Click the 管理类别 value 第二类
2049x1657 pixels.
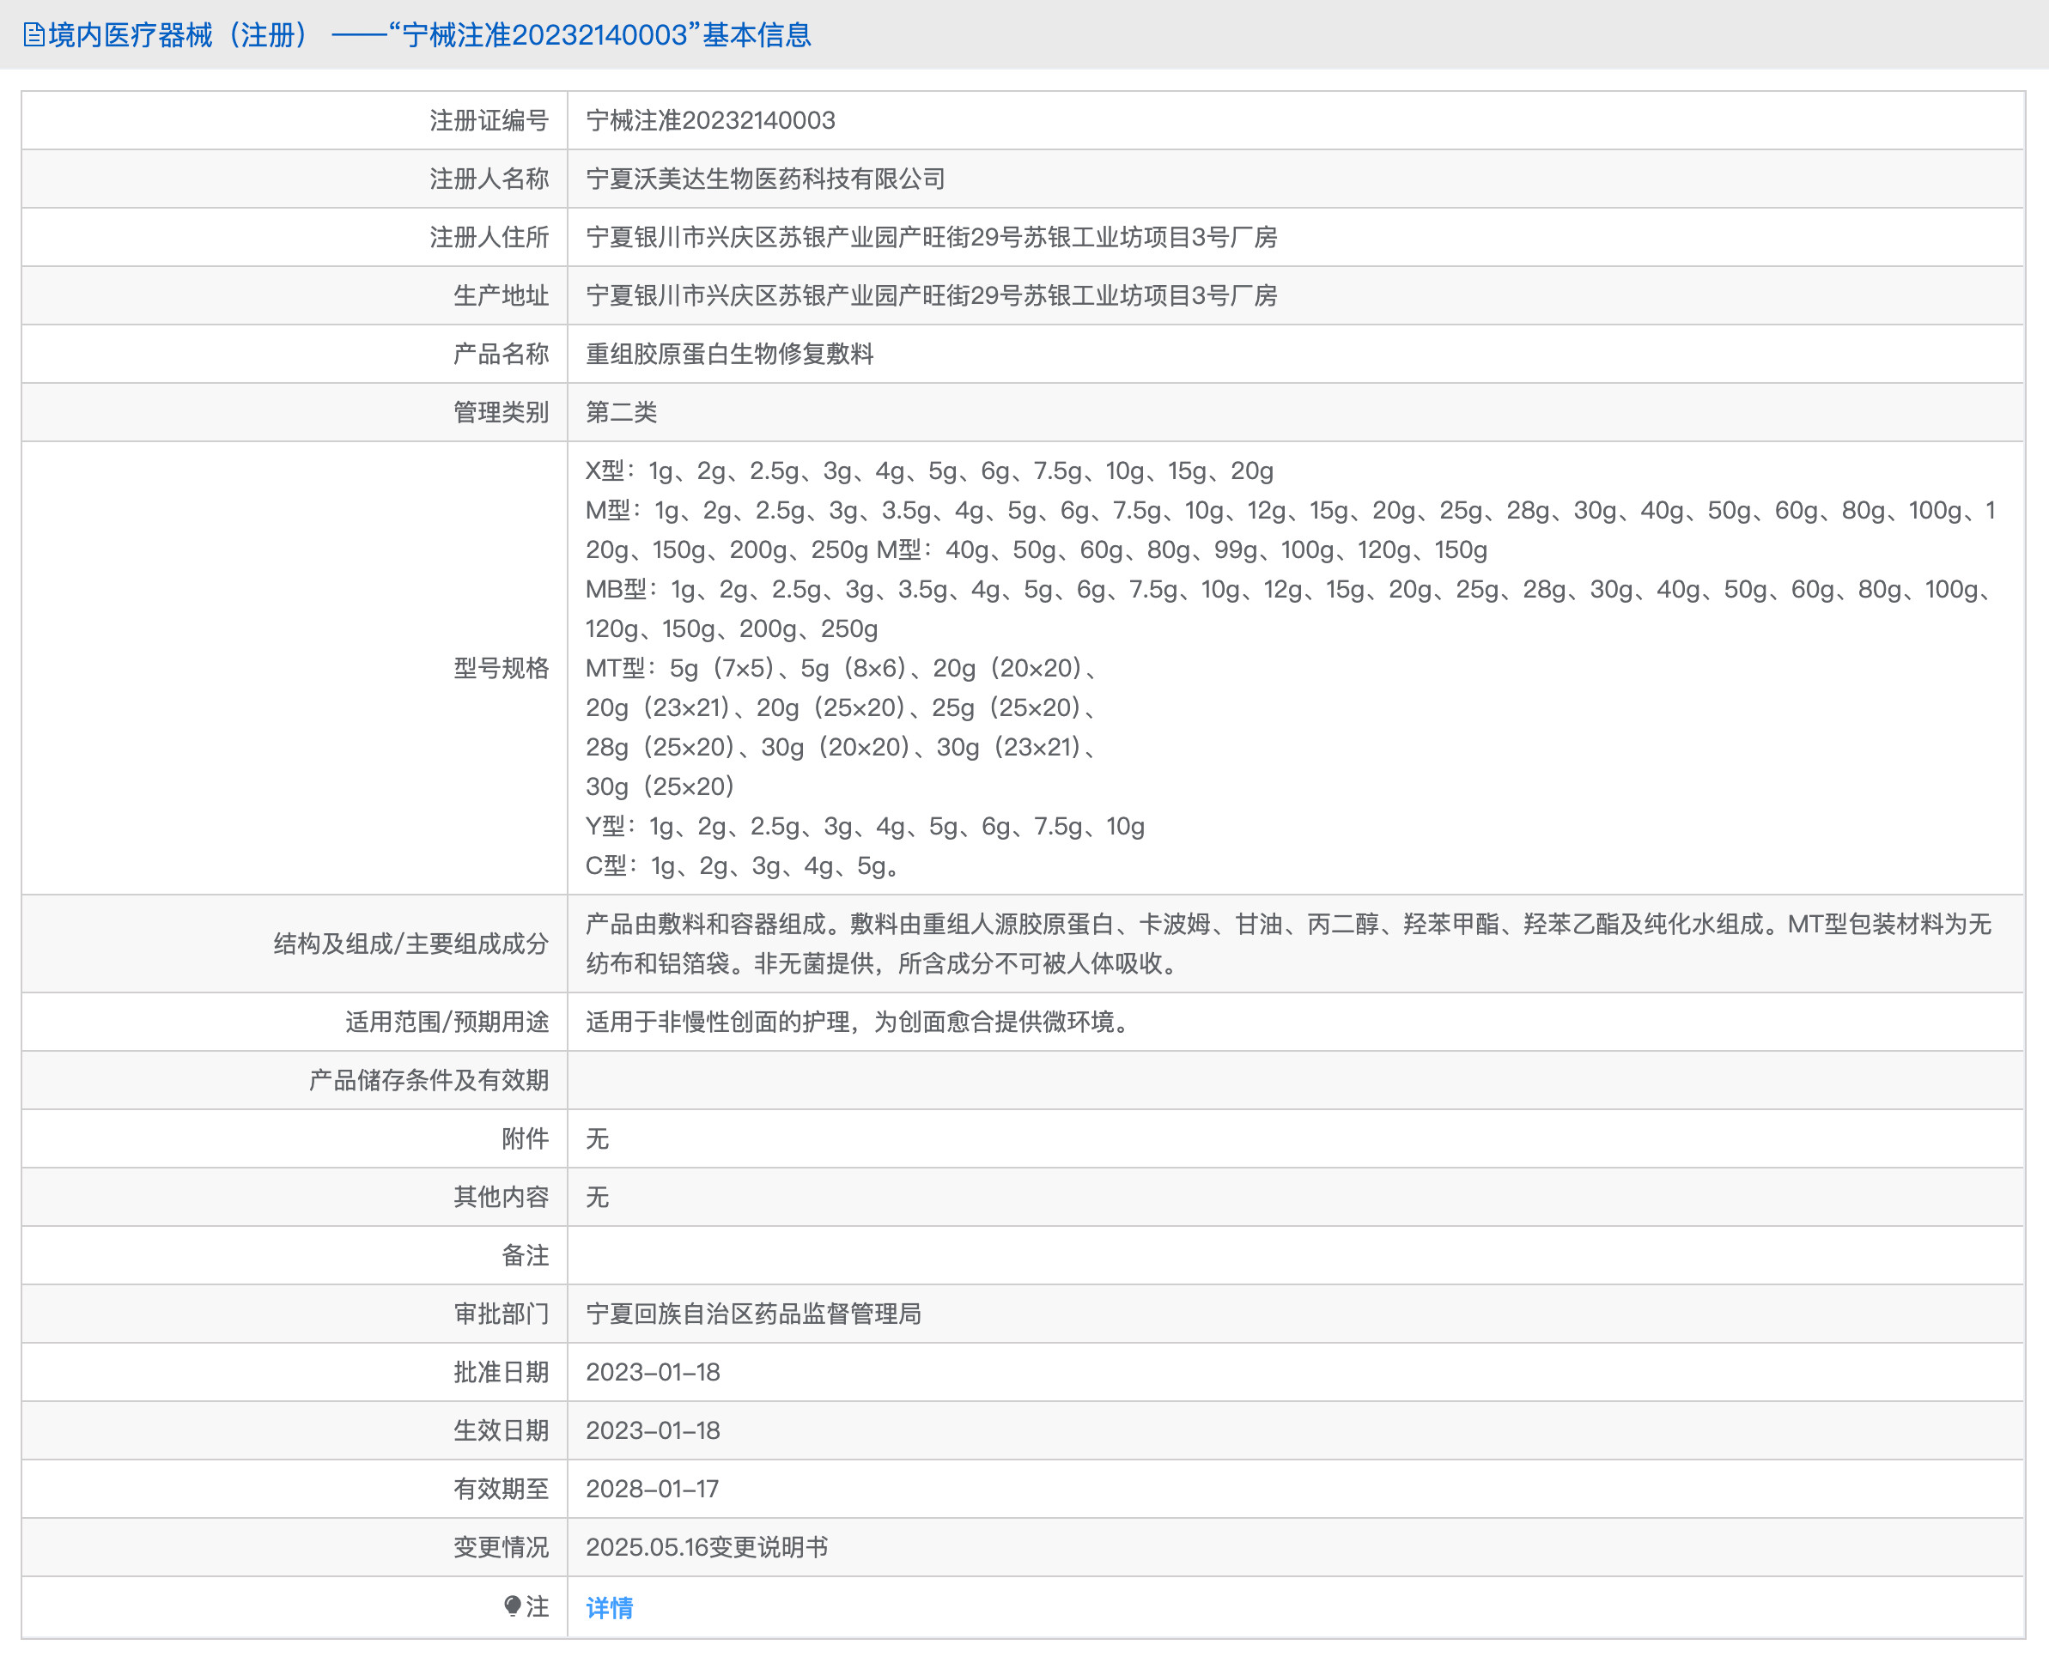[x=623, y=412]
